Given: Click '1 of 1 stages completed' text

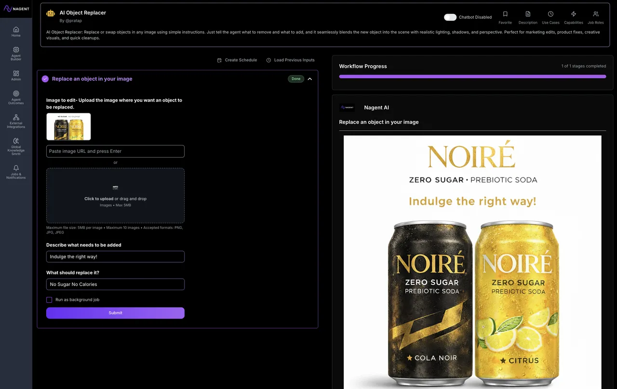Looking at the screenshot, I should click(584, 66).
